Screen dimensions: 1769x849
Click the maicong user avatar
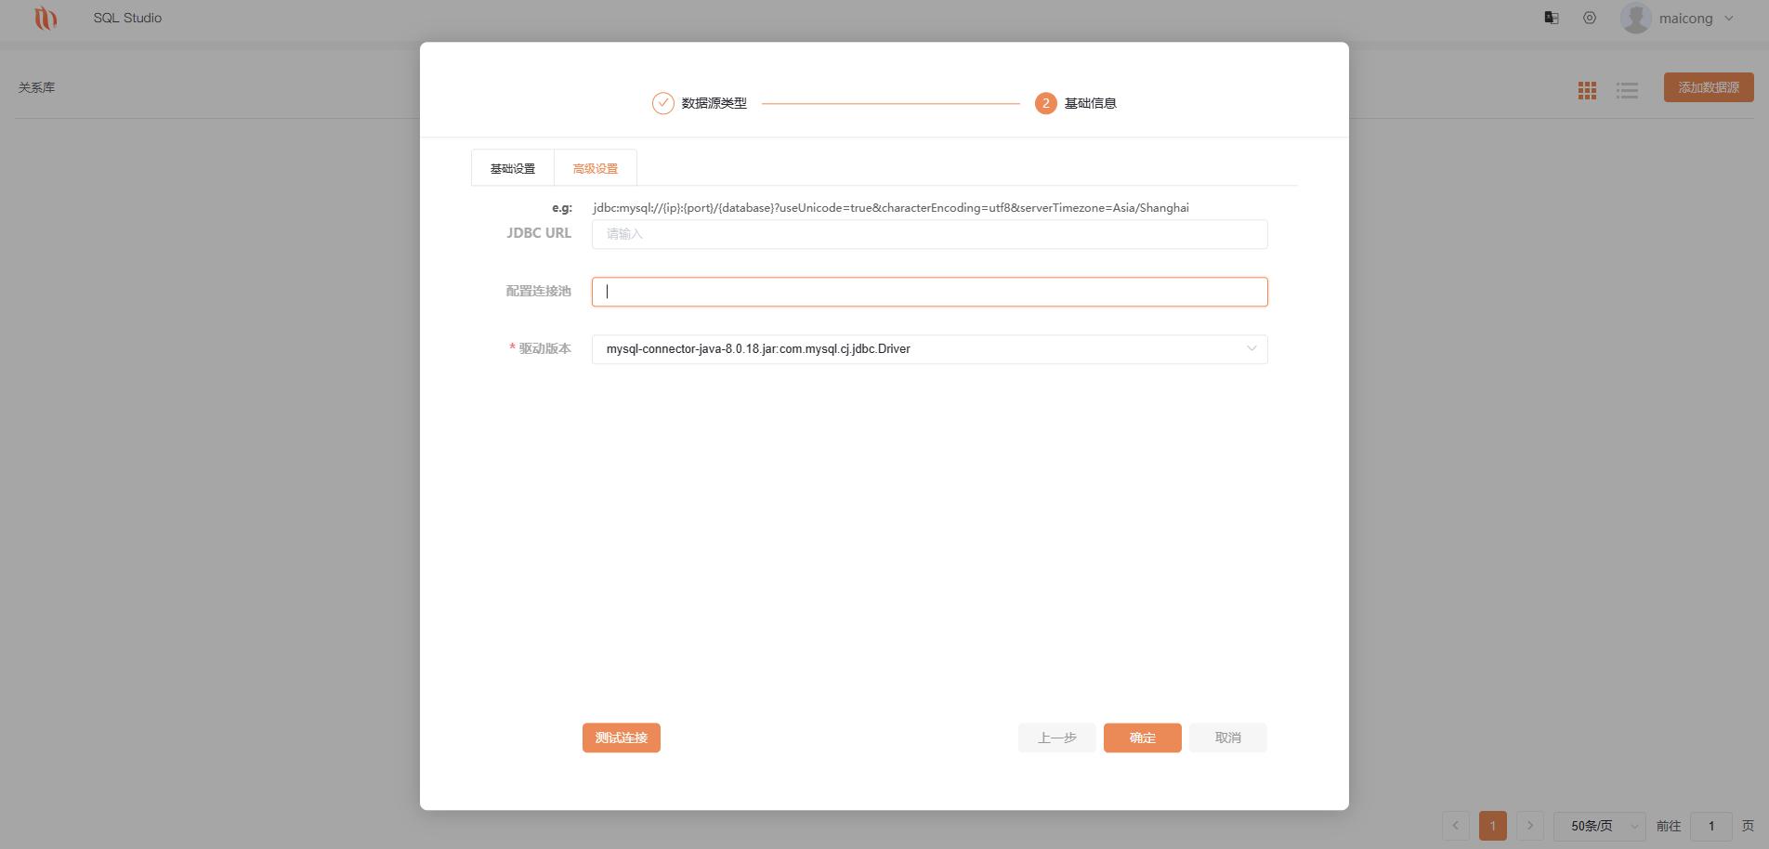(x=1635, y=18)
